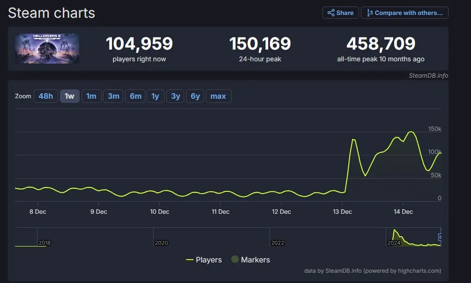
Task: Click the 12 Dec axis label
Action: click(x=281, y=211)
